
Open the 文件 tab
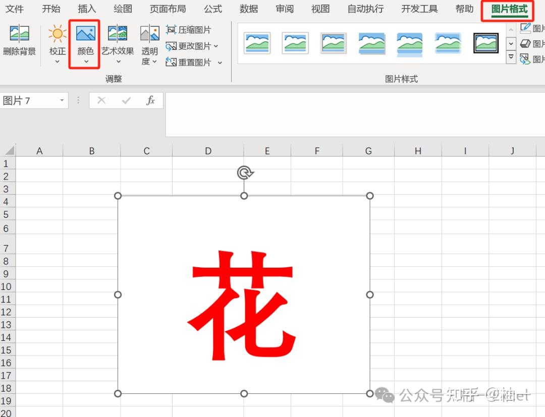pyautogui.click(x=15, y=9)
